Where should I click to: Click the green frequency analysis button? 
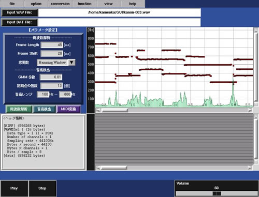point(19,109)
